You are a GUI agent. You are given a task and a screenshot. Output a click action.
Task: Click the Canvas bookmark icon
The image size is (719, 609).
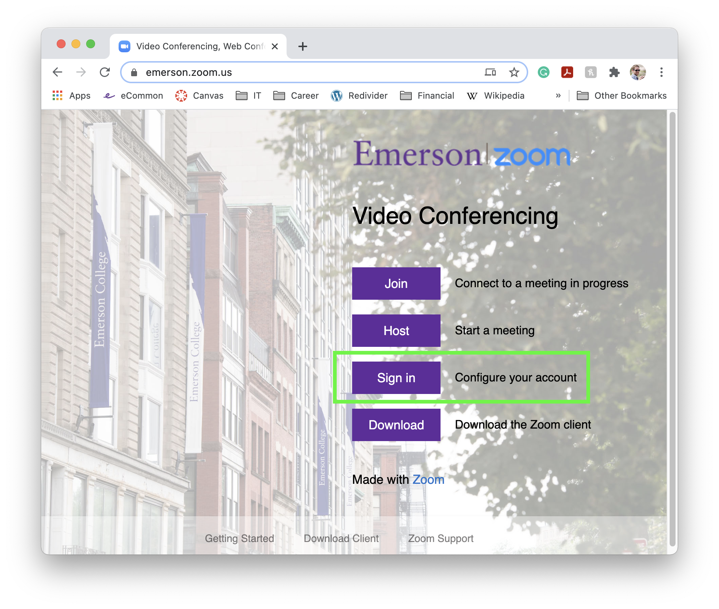(181, 96)
